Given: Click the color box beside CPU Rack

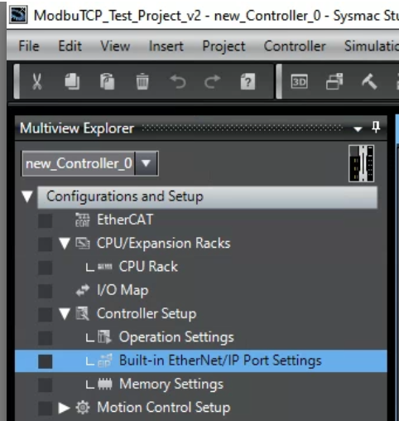Looking at the screenshot, I should tap(45, 267).
